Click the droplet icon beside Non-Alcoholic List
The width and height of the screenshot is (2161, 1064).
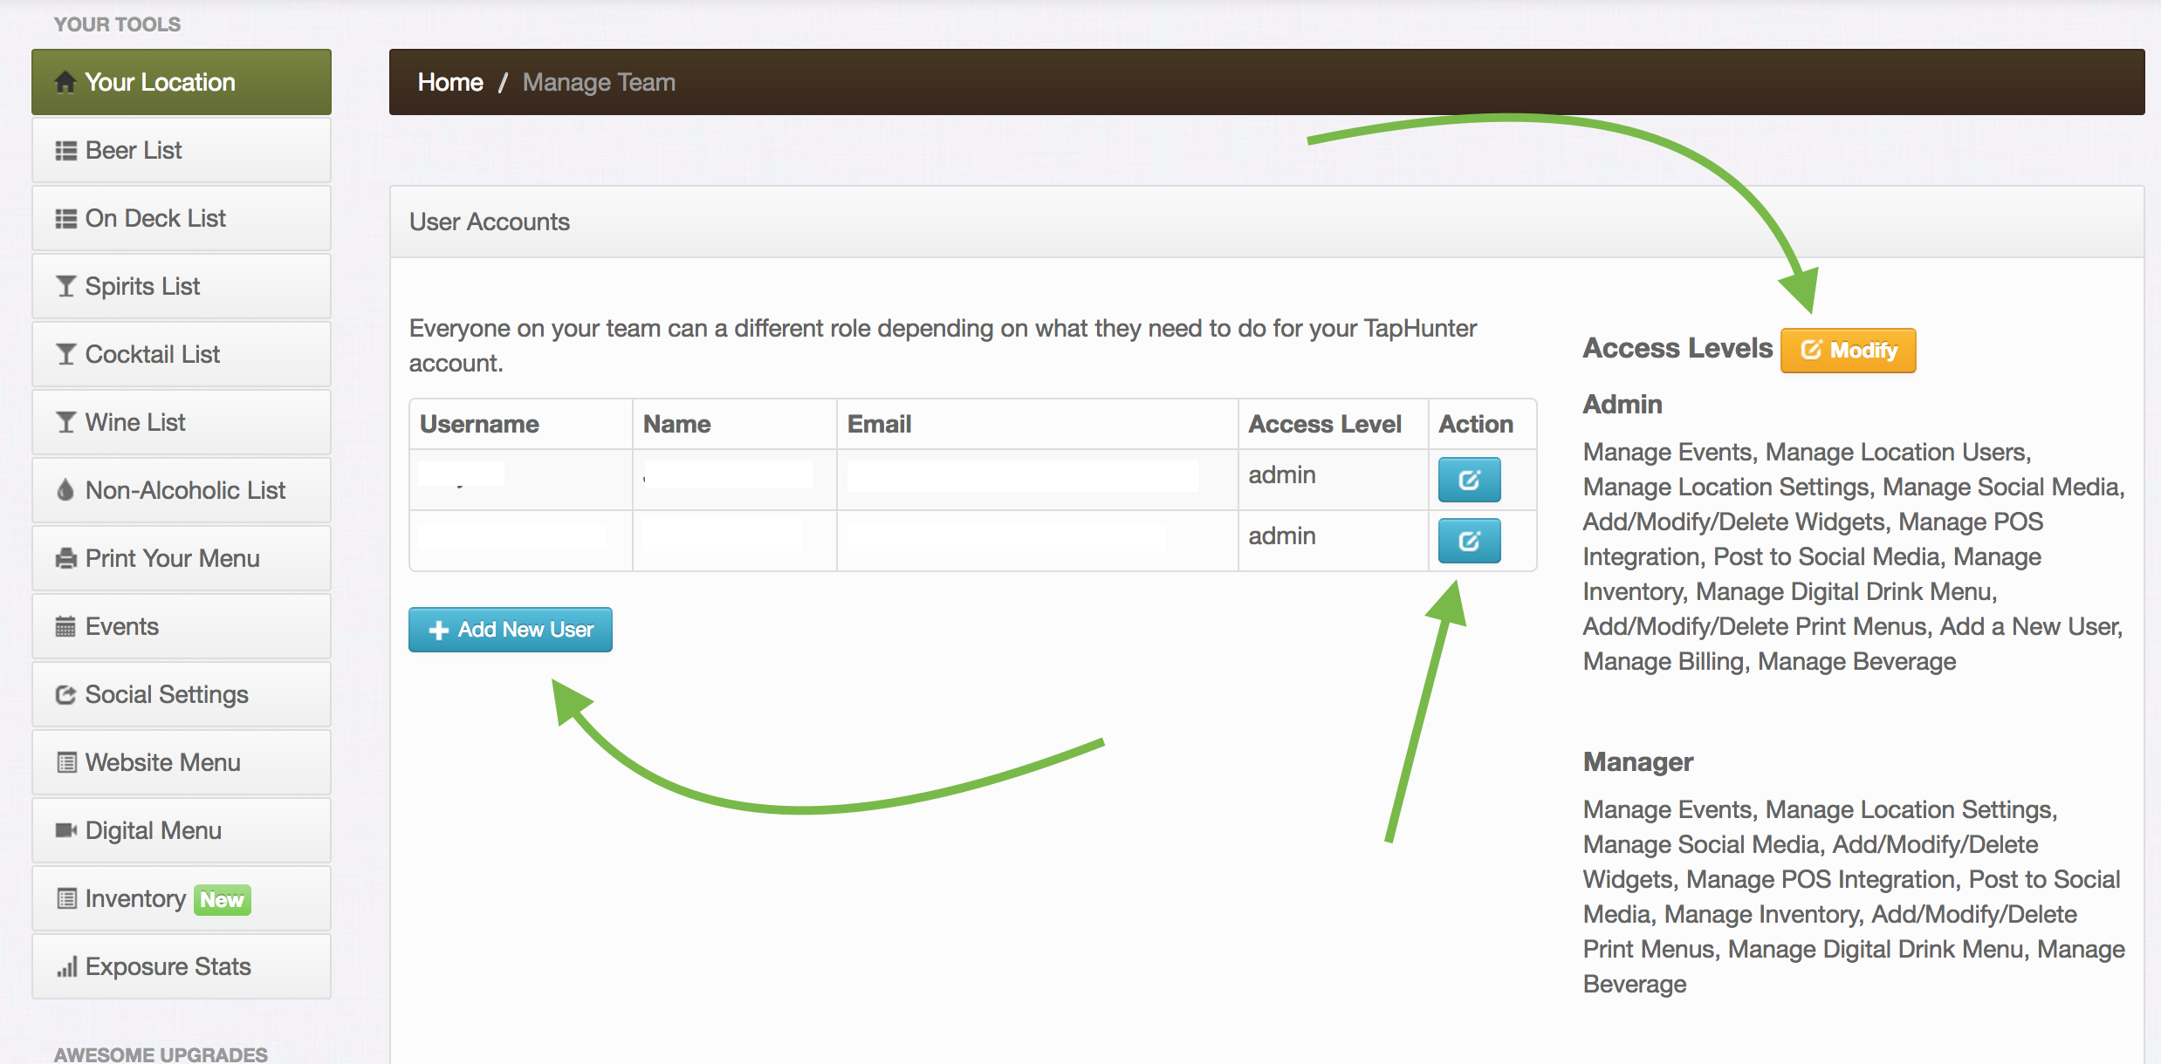point(65,490)
